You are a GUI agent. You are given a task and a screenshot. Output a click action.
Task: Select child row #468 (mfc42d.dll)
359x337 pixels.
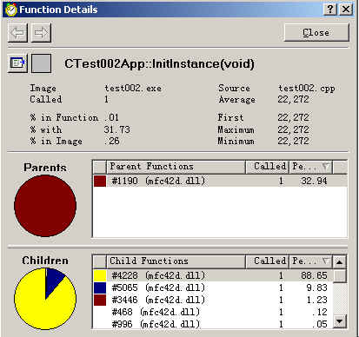213,312
